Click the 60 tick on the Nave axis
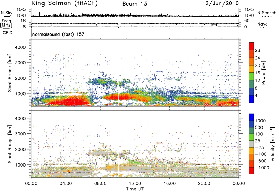The height and width of the screenshot is (191, 276). point(247,21)
